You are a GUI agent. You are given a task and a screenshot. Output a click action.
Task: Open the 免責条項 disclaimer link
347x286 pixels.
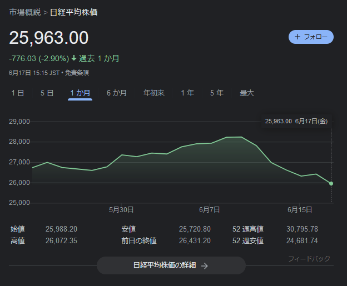click(x=77, y=73)
